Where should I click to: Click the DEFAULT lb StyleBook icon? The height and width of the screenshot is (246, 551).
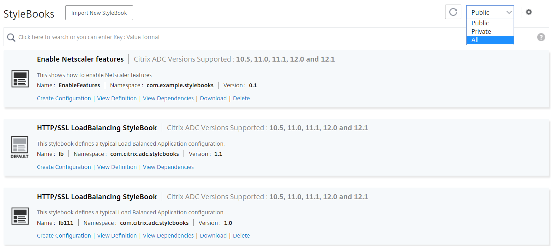tap(20, 147)
